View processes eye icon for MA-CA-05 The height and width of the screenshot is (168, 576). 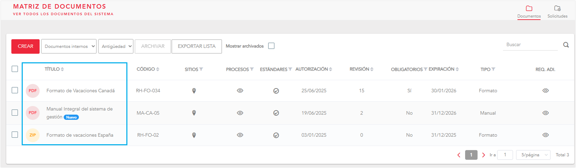click(240, 113)
